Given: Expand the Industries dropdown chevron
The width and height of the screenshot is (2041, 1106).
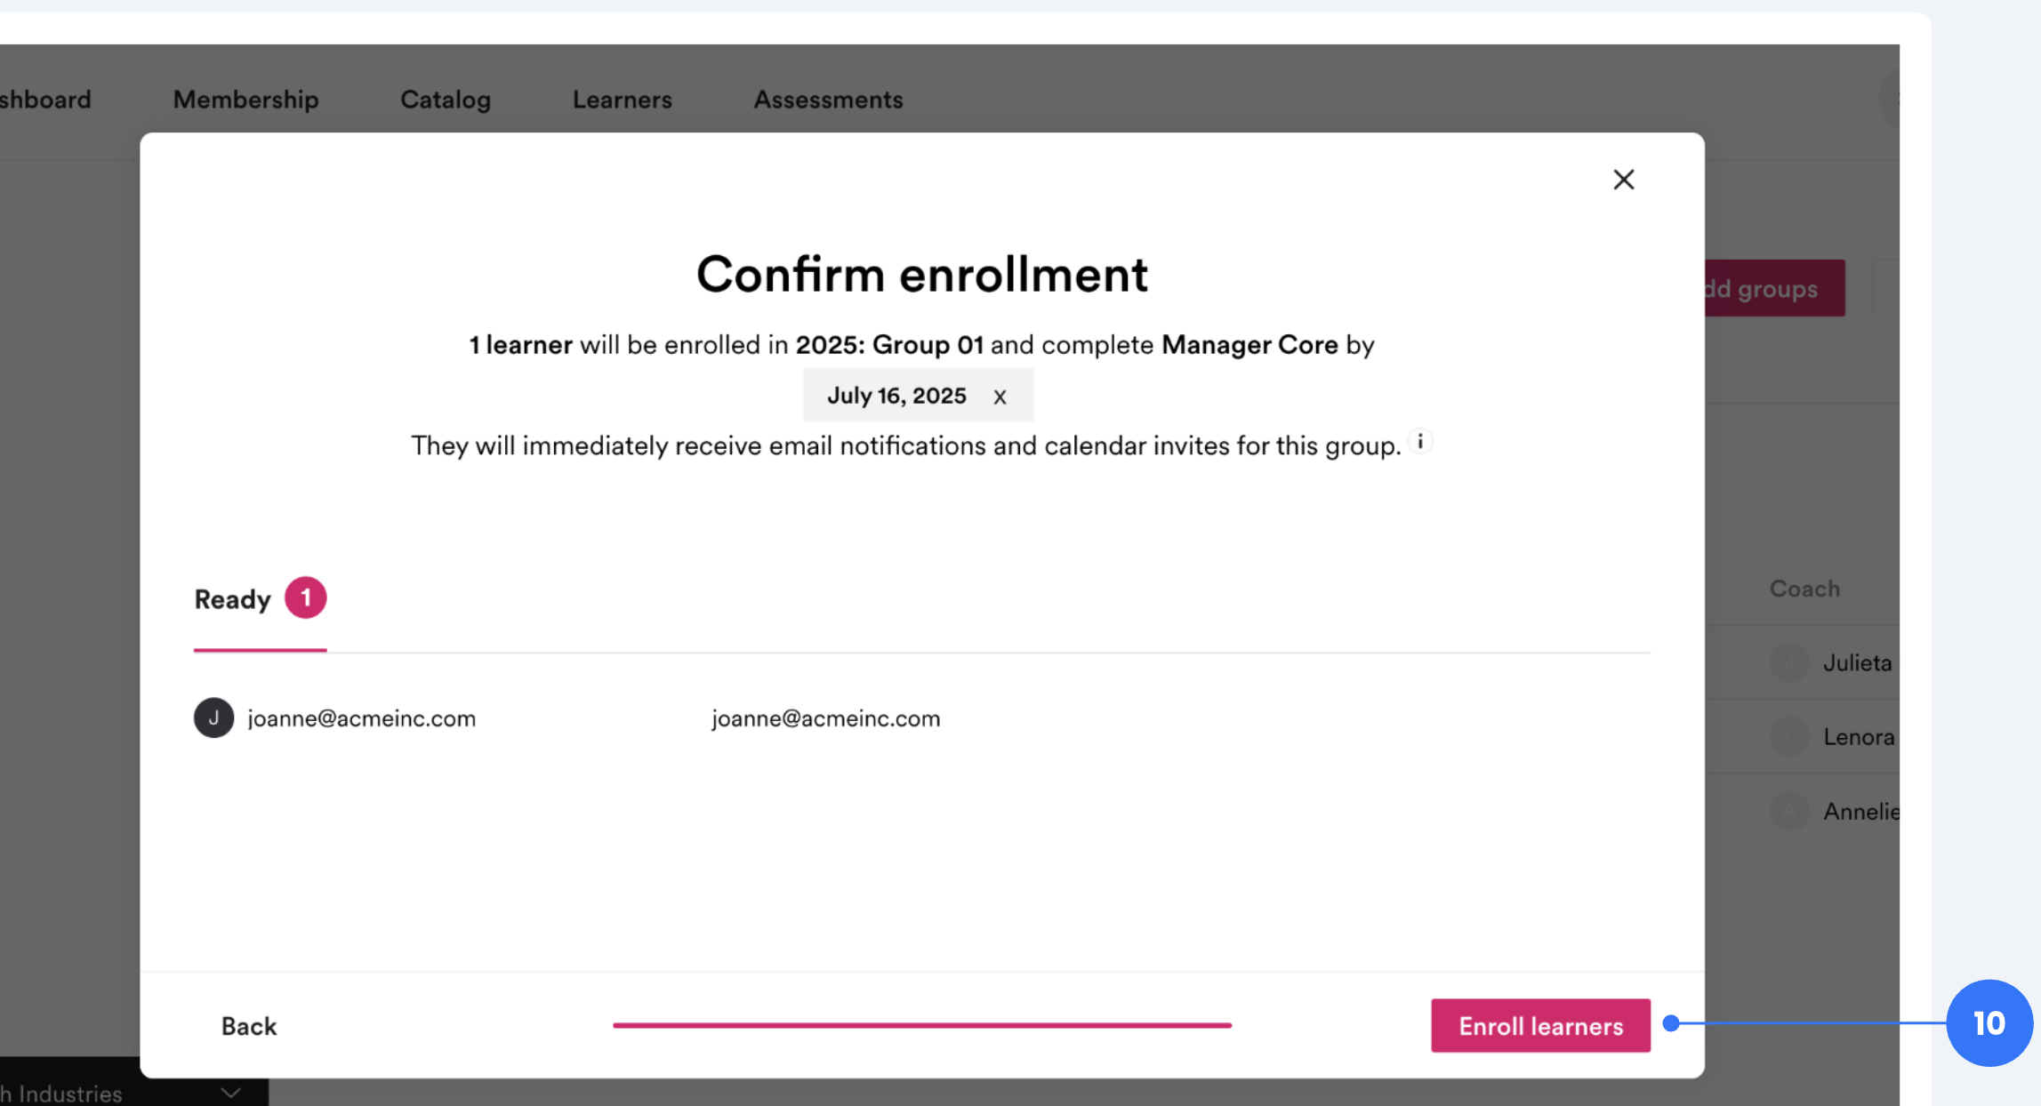Looking at the screenshot, I should (231, 1093).
